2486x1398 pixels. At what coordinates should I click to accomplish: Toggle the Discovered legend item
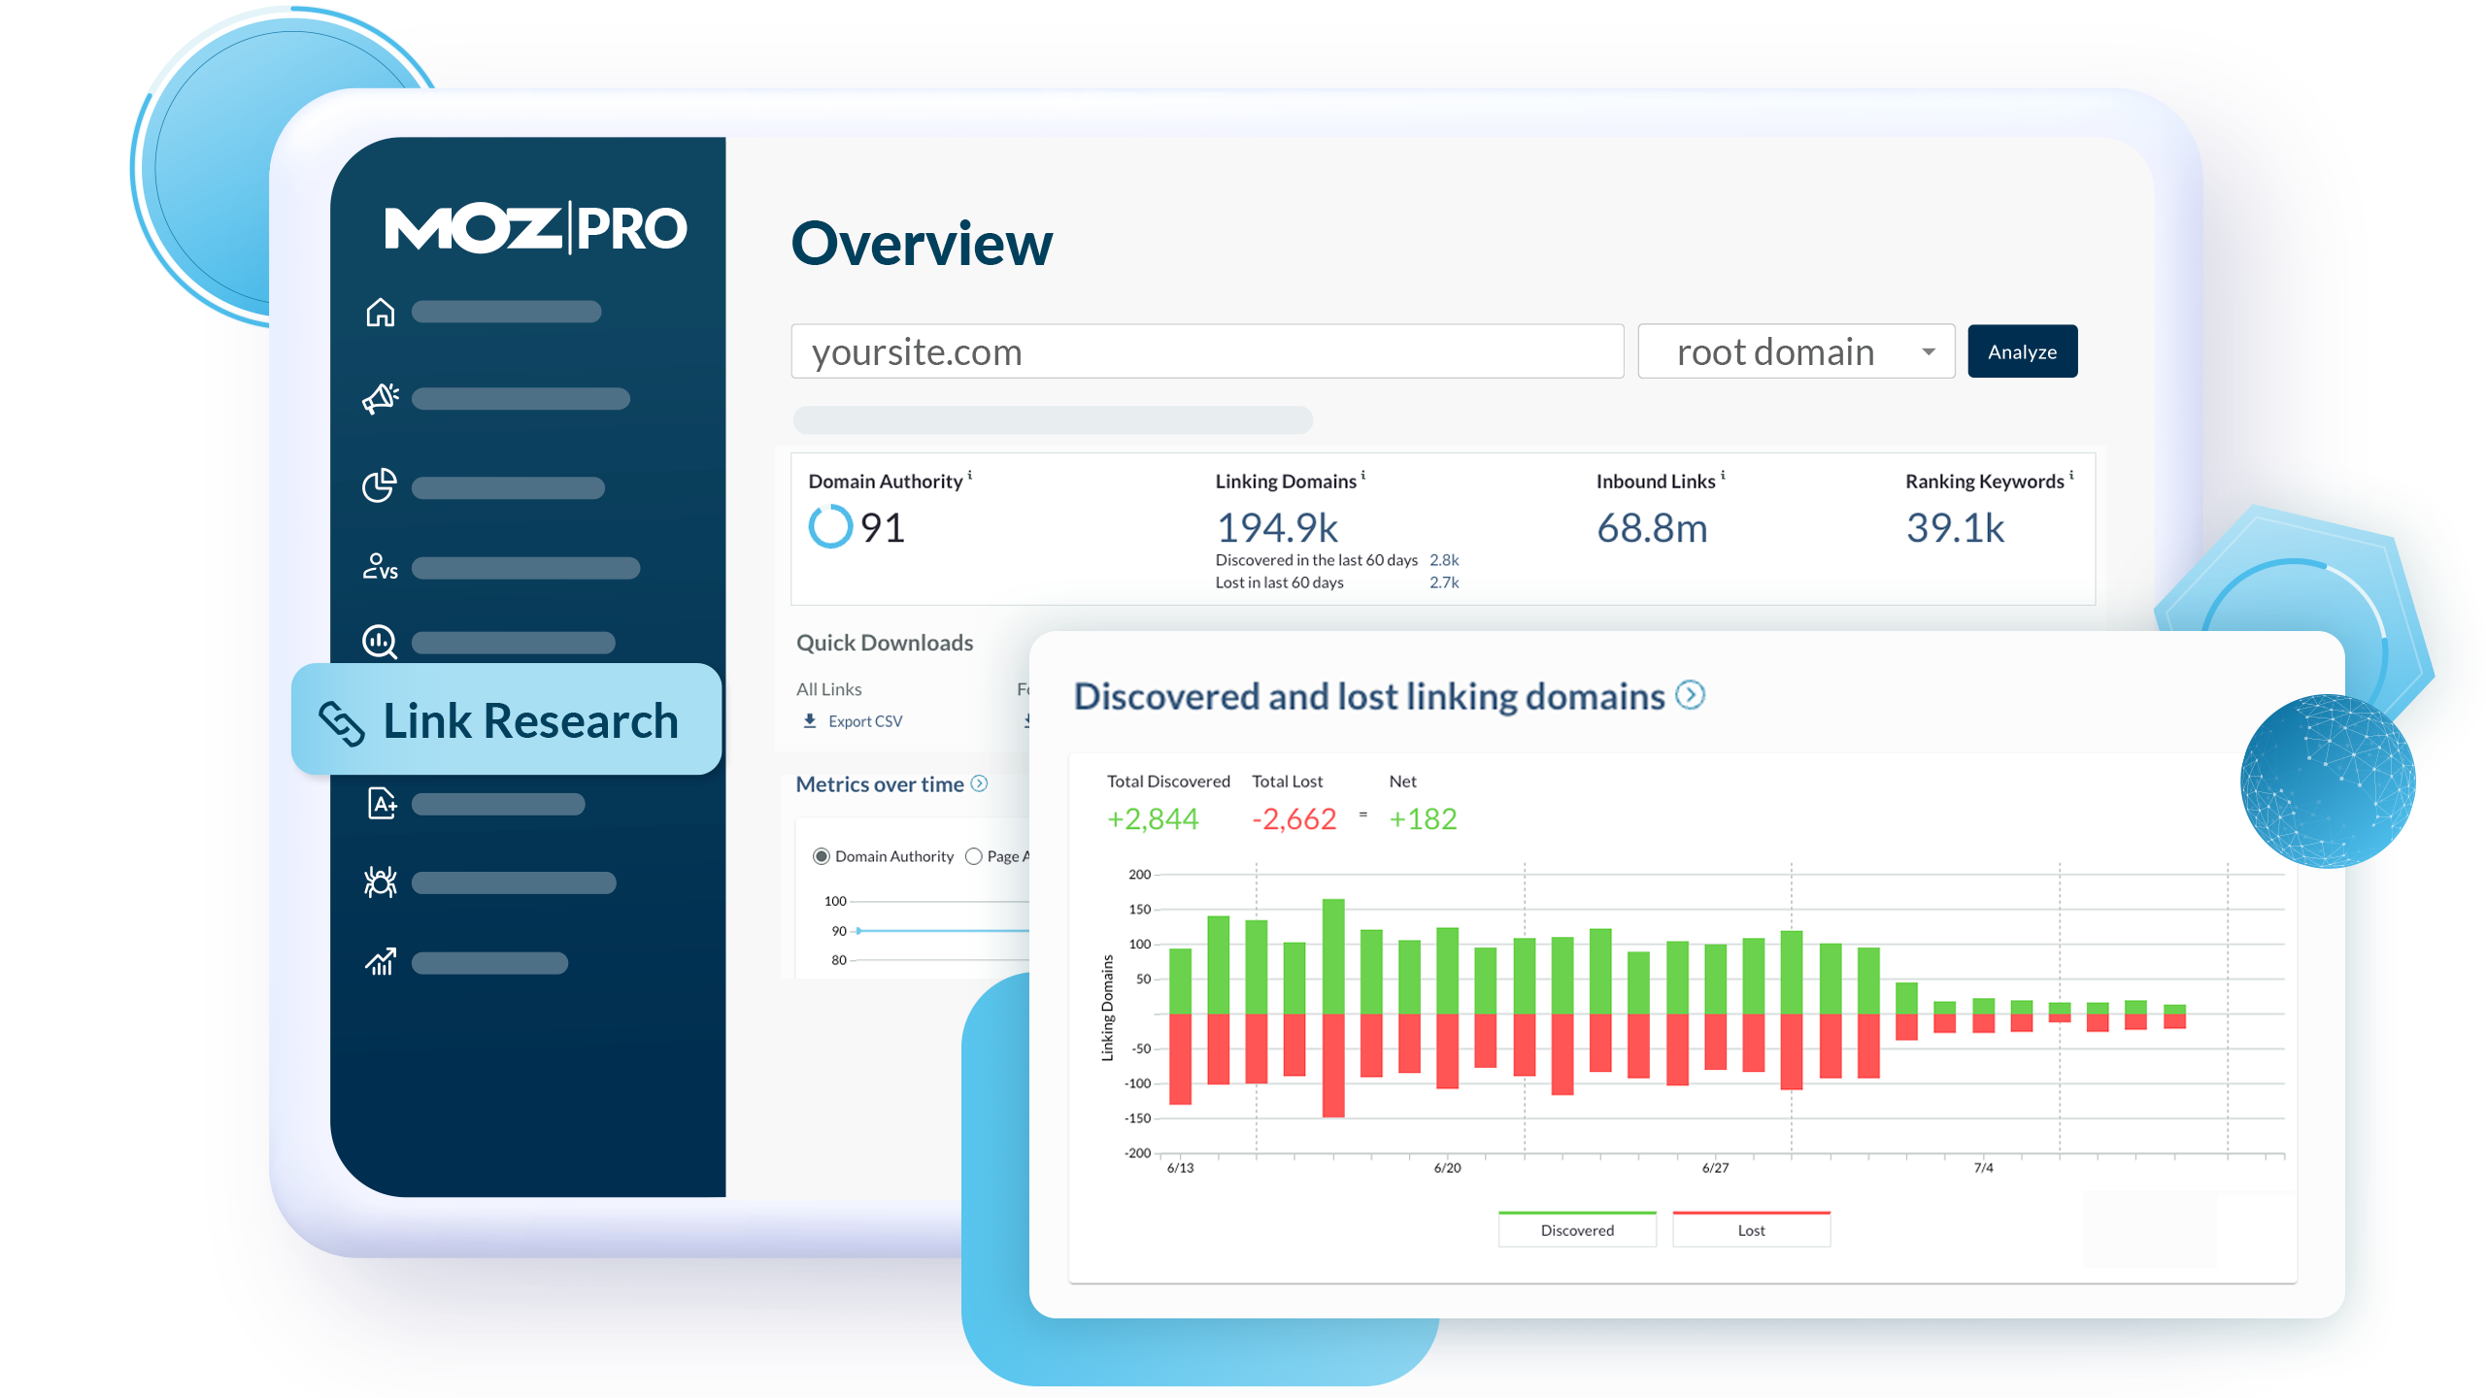pyautogui.click(x=1577, y=1230)
